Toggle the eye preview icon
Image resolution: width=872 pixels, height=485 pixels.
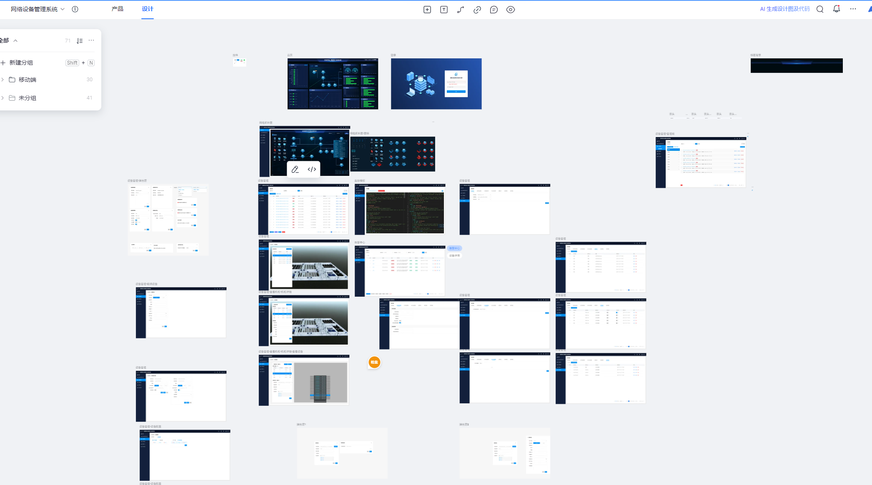click(x=510, y=10)
